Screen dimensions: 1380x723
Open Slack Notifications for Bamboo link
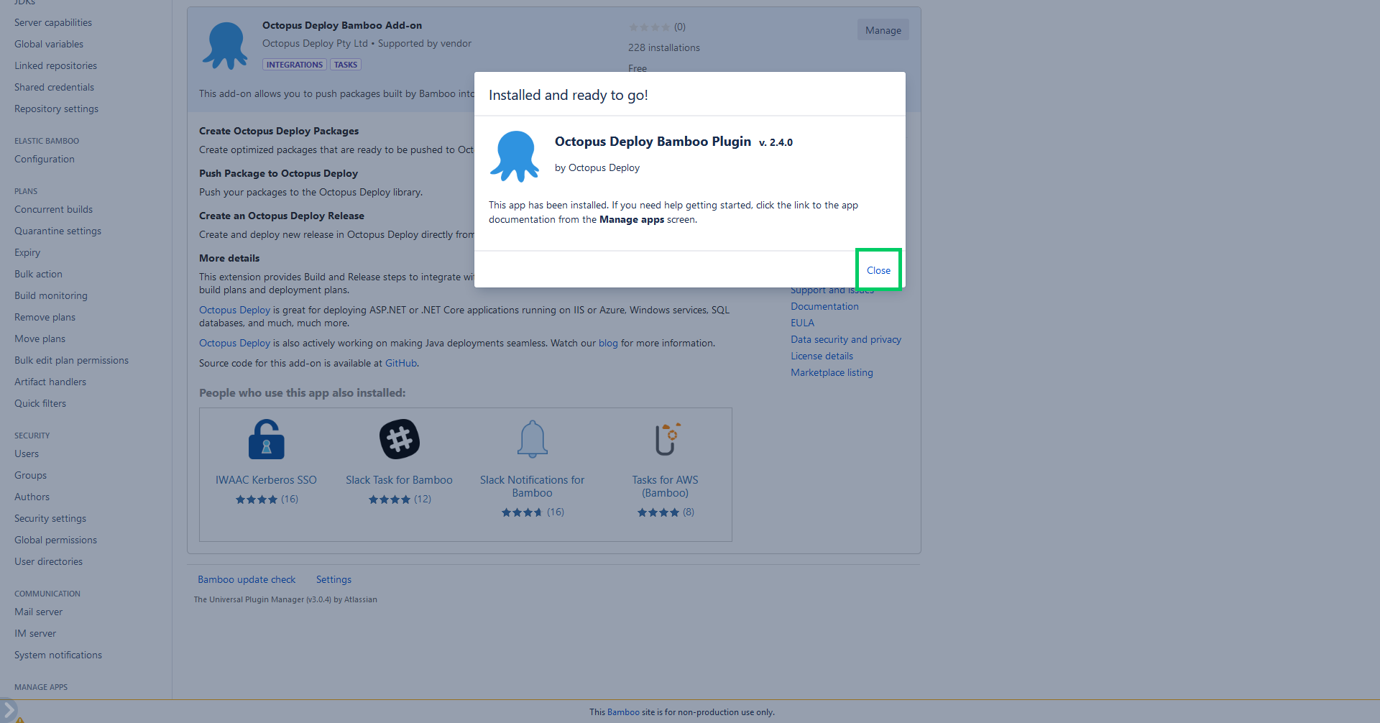(x=532, y=487)
